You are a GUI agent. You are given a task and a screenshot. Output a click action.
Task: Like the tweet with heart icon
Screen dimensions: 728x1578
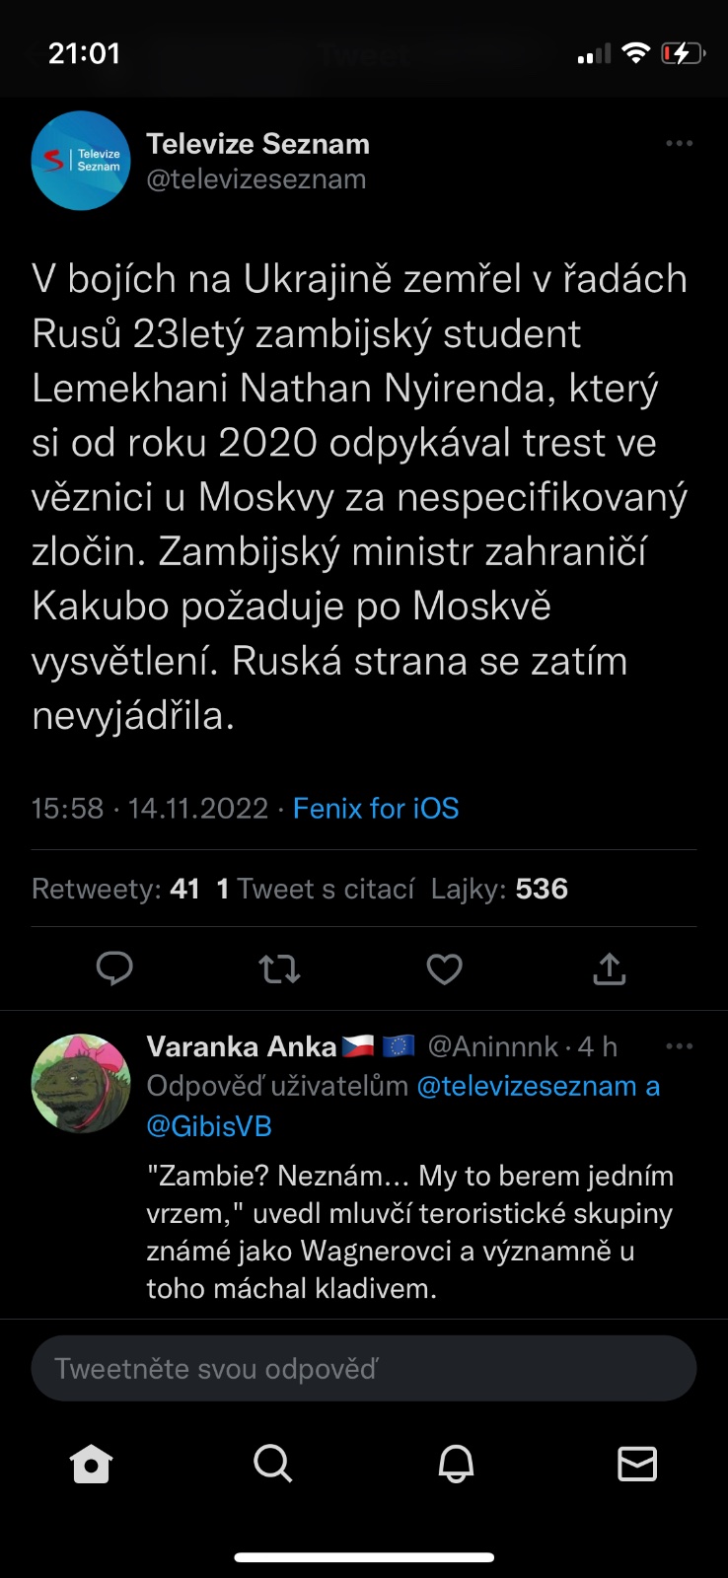444,969
